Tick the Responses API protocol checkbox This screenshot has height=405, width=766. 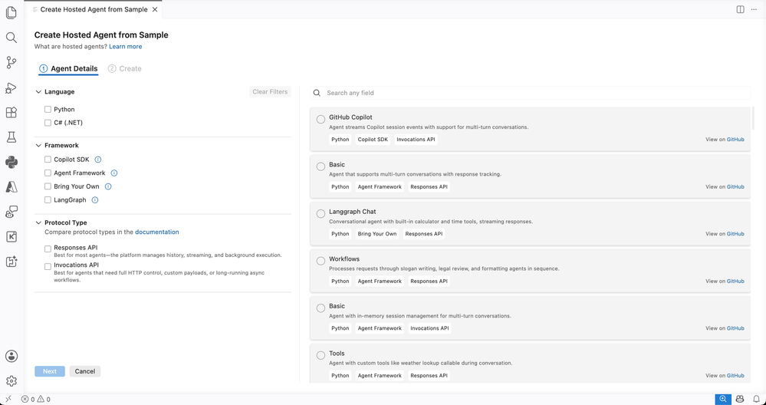tap(48, 249)
